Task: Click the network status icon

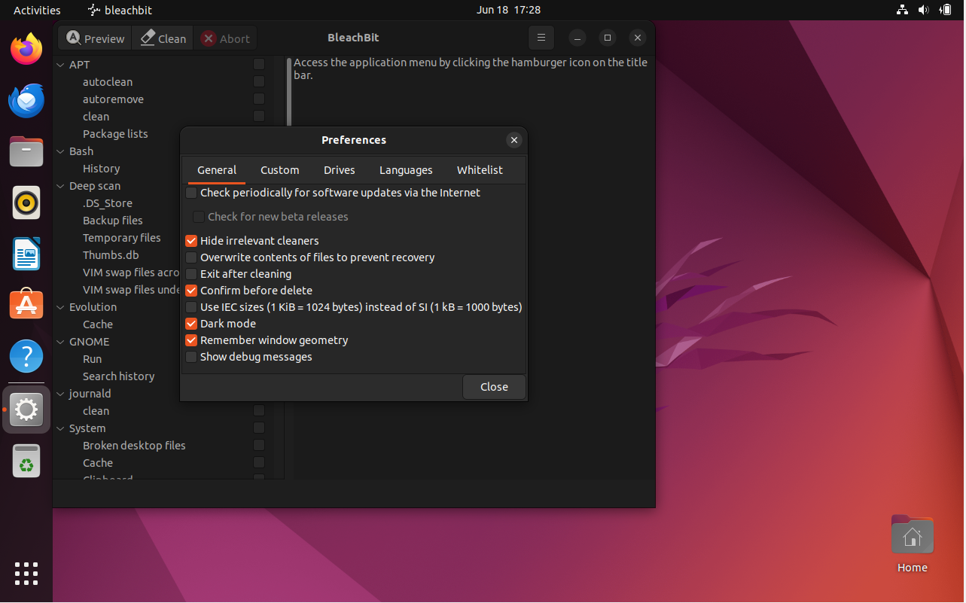Action: pyautogui.click(x=902, y=10)
